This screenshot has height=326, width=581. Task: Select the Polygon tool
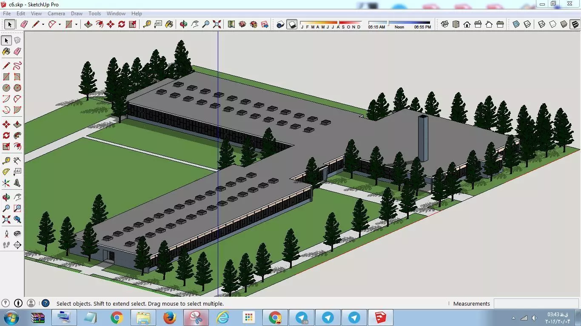coord(17,88)
